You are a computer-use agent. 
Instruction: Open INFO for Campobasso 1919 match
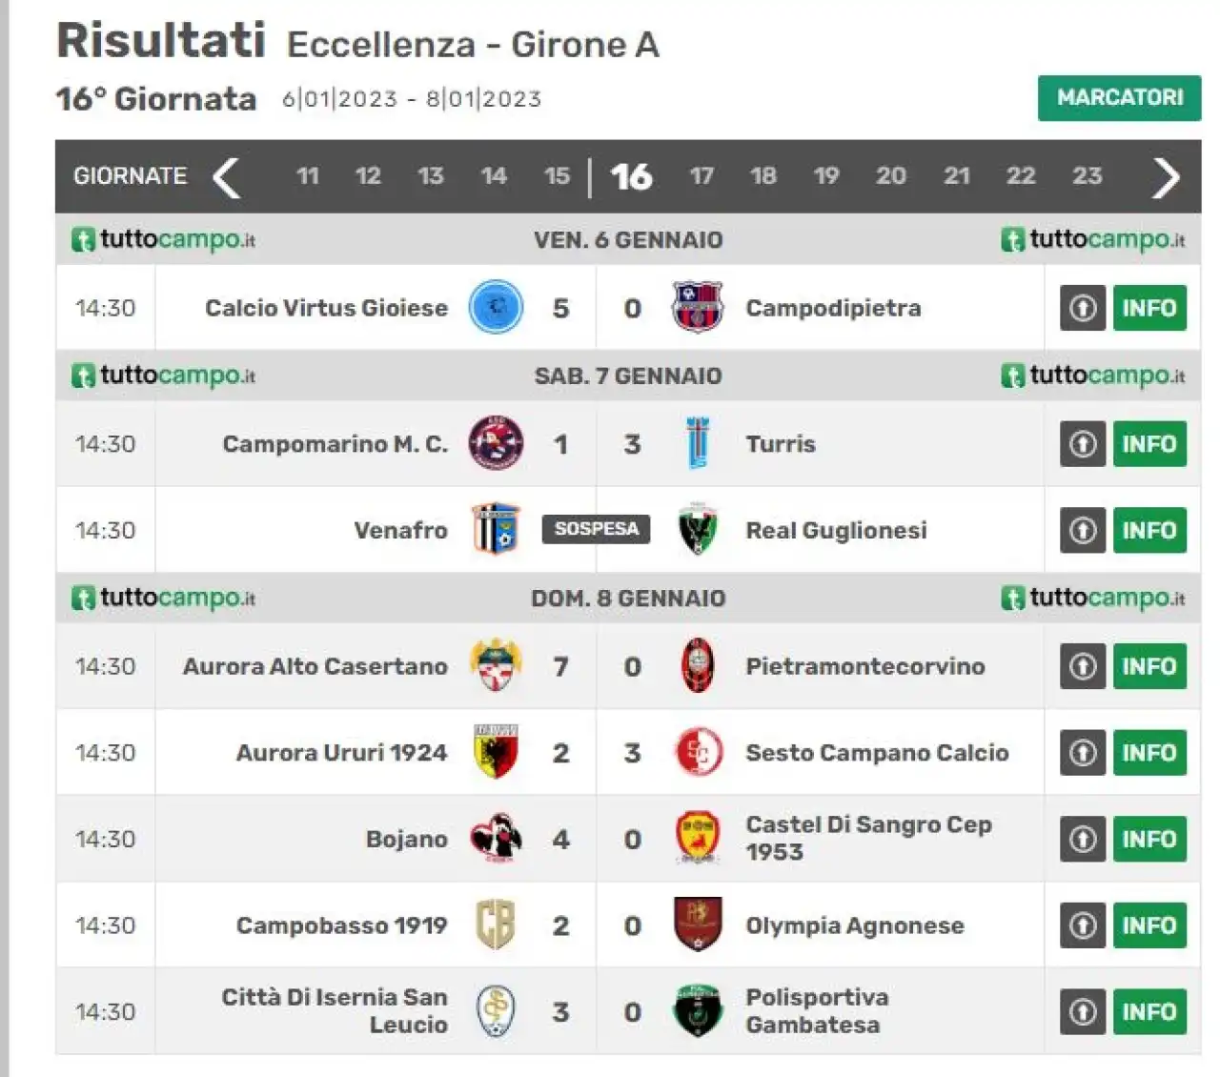point(1149,925)
